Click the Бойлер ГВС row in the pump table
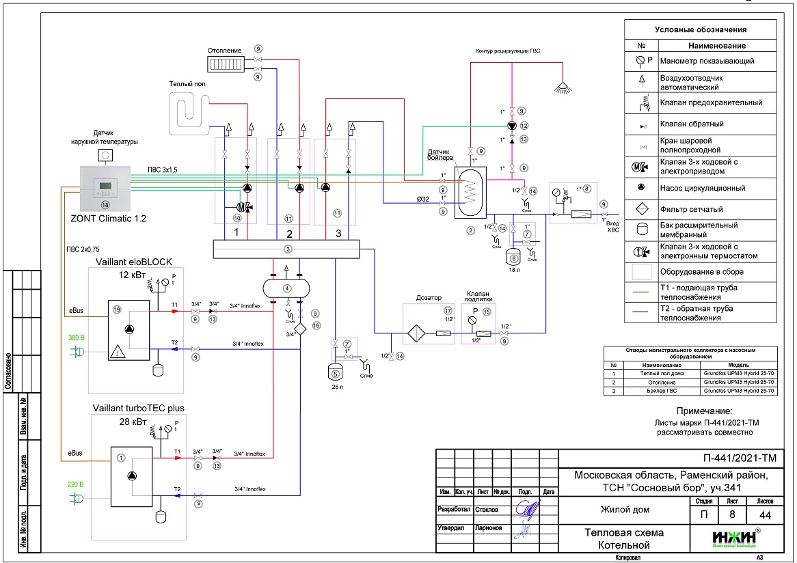 tap(691, 391)
